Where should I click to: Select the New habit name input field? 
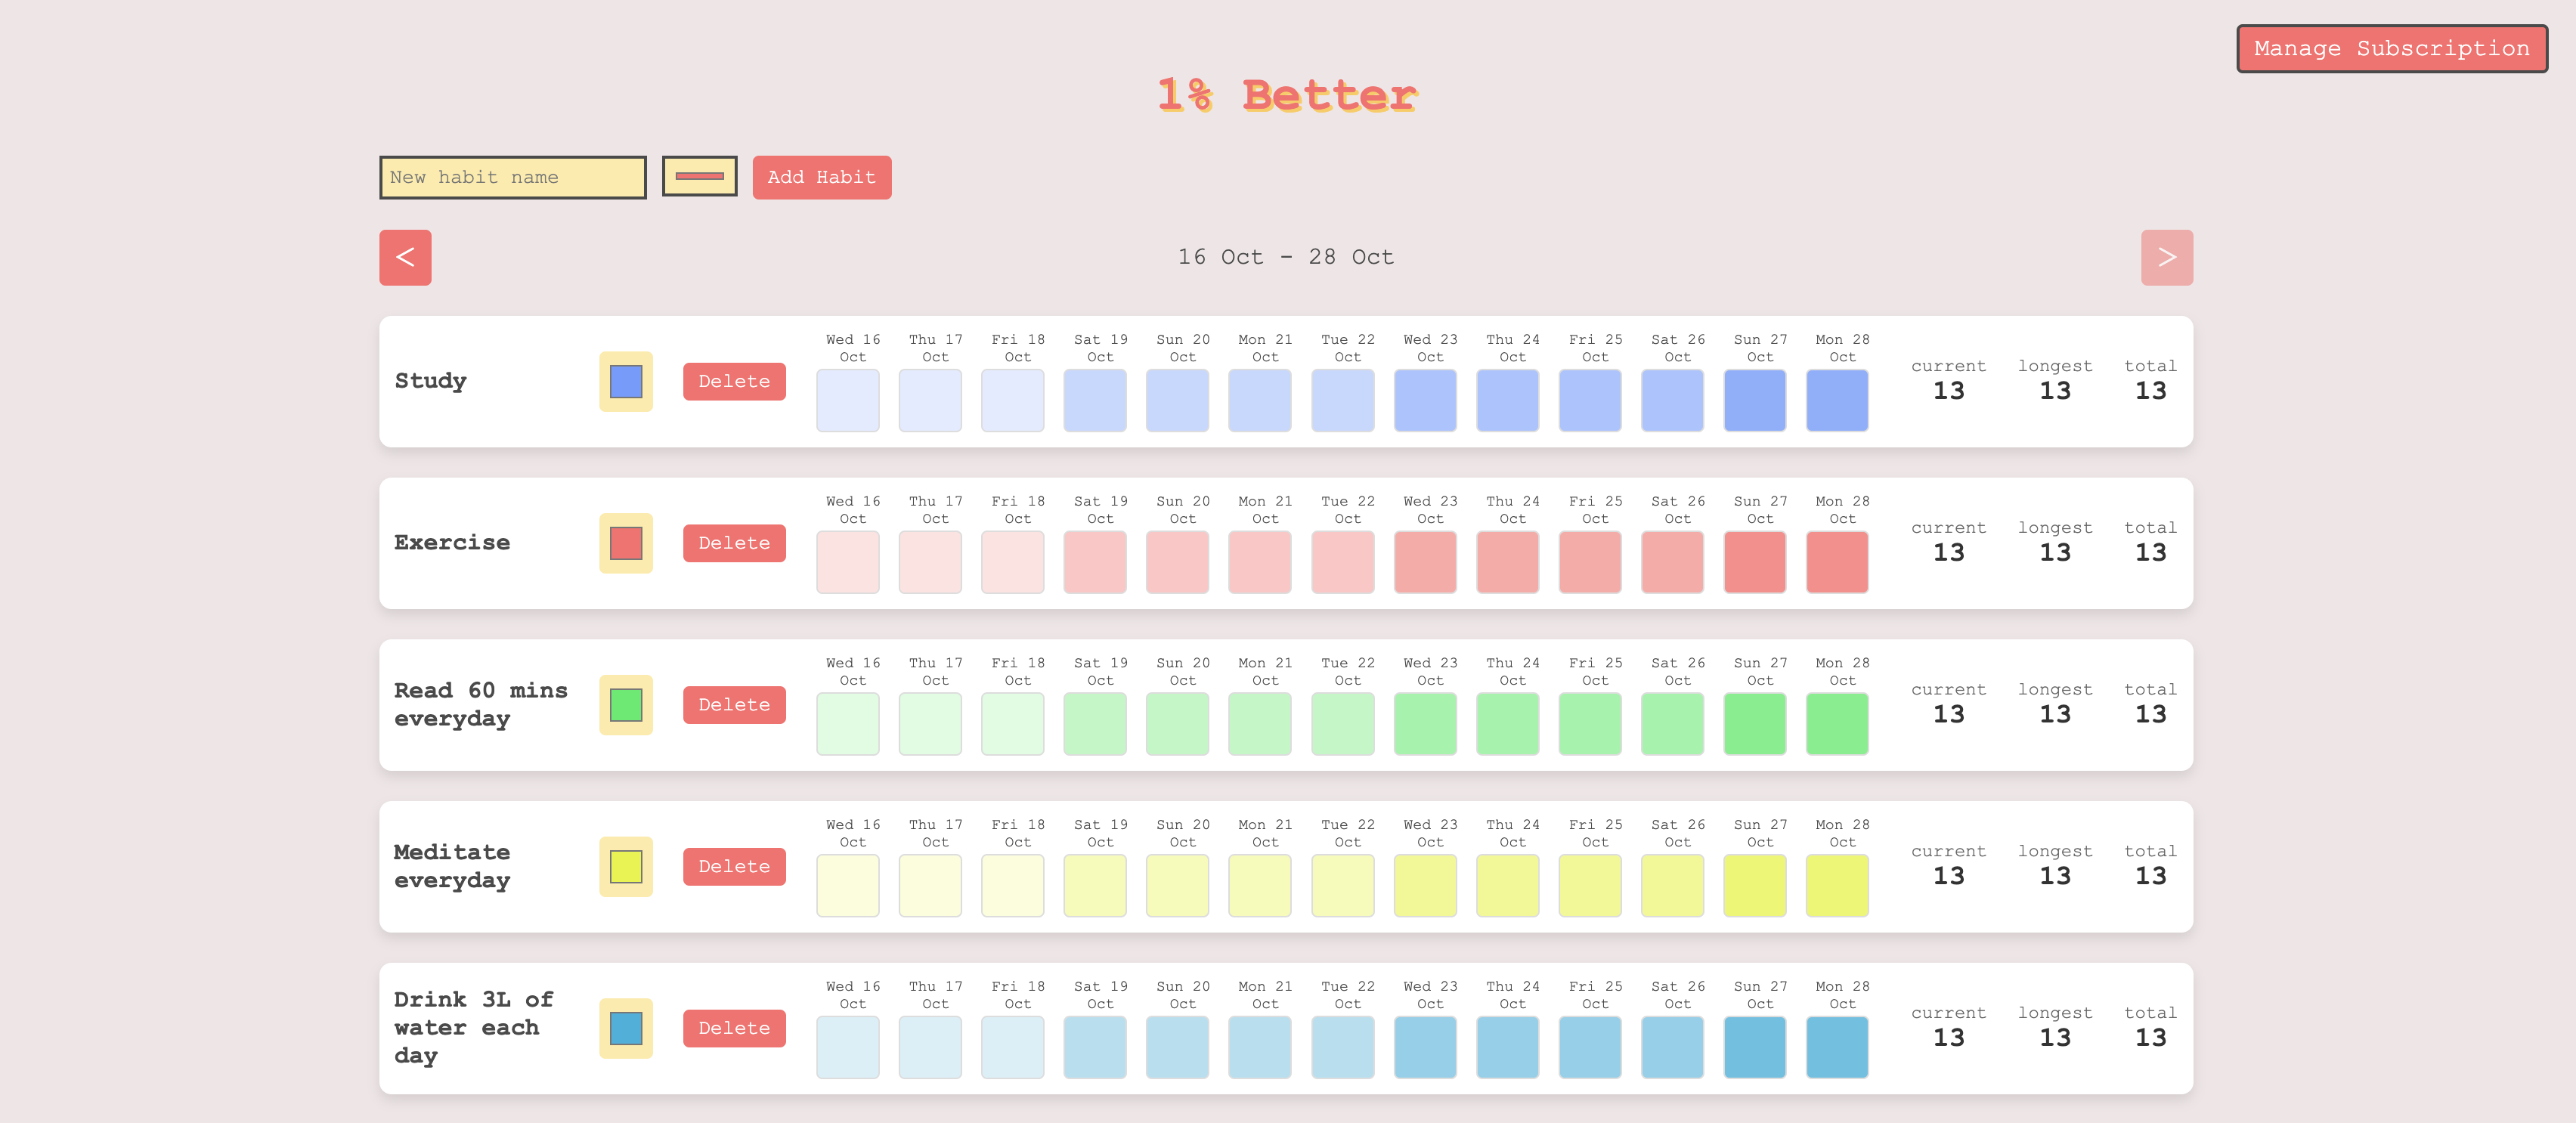pos(512,175)
